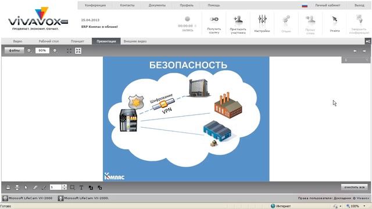Click the presentation slide Безопасность
This screenshot has width=372, height=209.
click(x=186, y=119)
